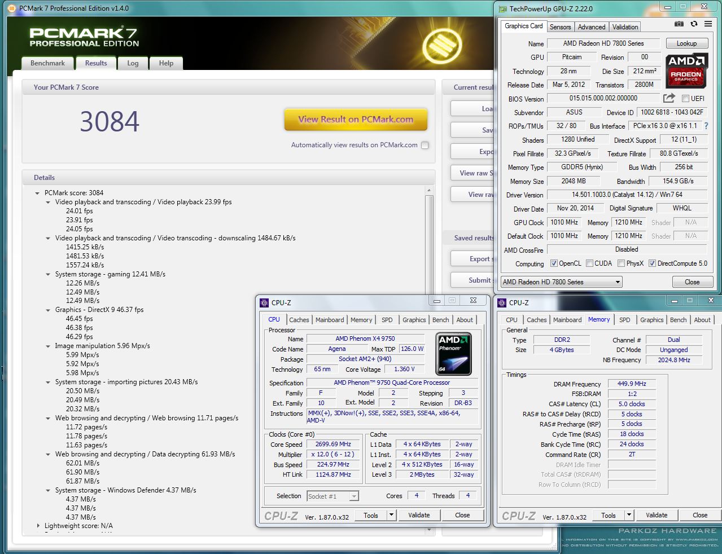Open the Bench tab in the CPU-Z Memory window
722x554 pixels.
coord(678,320)
